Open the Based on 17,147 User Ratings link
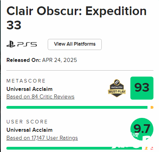Viewport: 159px width, 152px height. click(42, 138)
